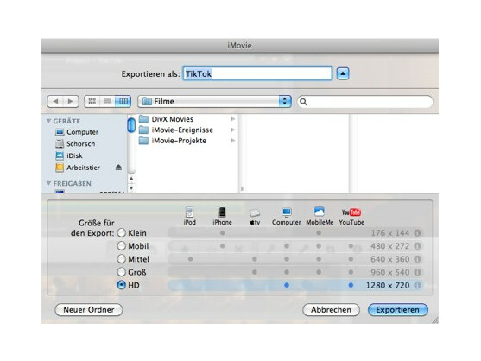Collapse the GERÄTE sidebar section
The width and height of the screenshot is (481, 361).
click(48, 121)
